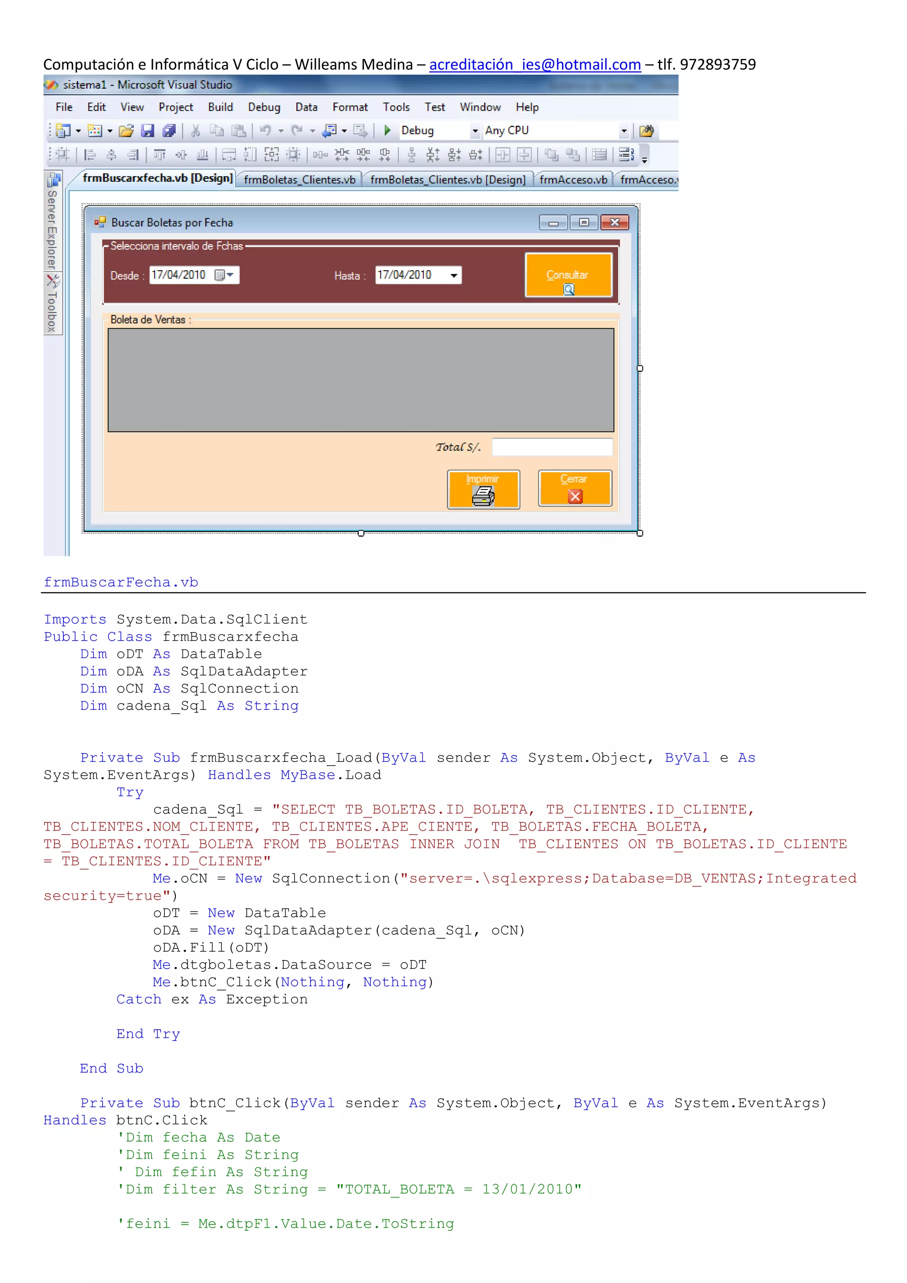This screenshot has width=907, height=1283.
Task: Open the acreditación_ies@hotmail.com email link
Action: coord(535,65)
